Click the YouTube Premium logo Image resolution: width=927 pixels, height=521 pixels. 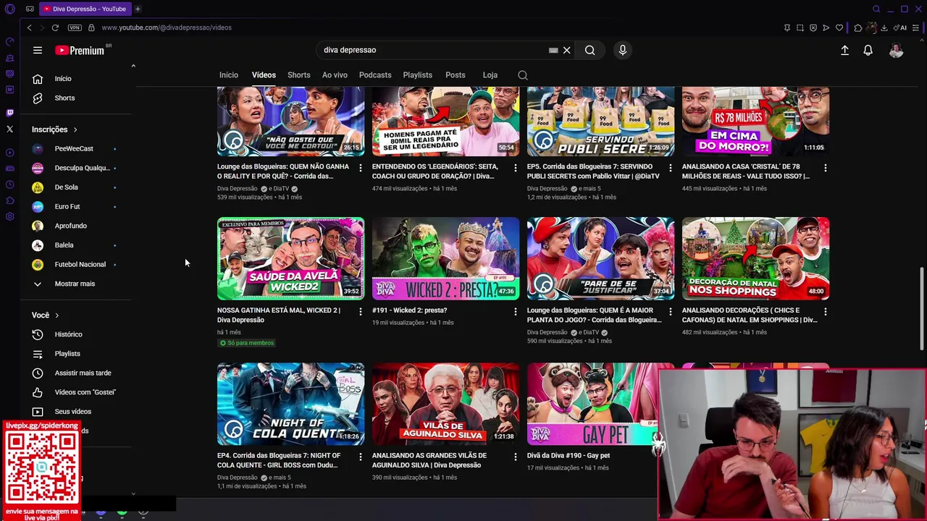[80, 50]
